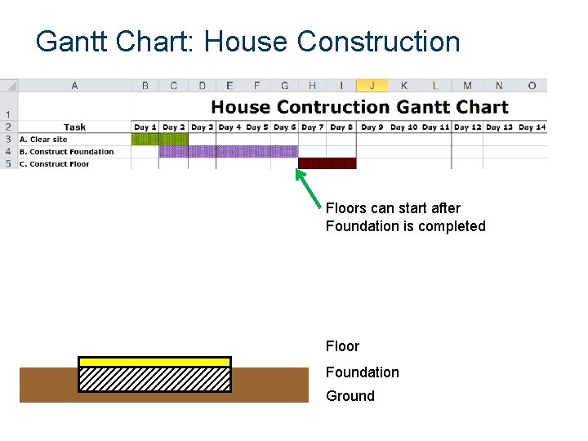Select column C header
Viewport: 588px width, 441px height.
point(174,86)
